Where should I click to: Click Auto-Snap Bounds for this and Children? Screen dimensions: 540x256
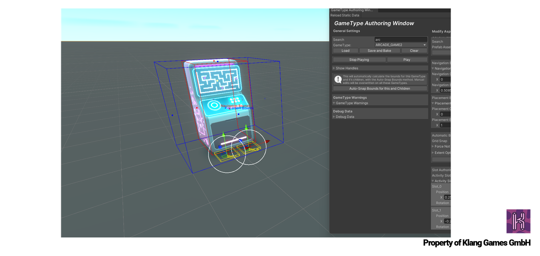(380, 88)
